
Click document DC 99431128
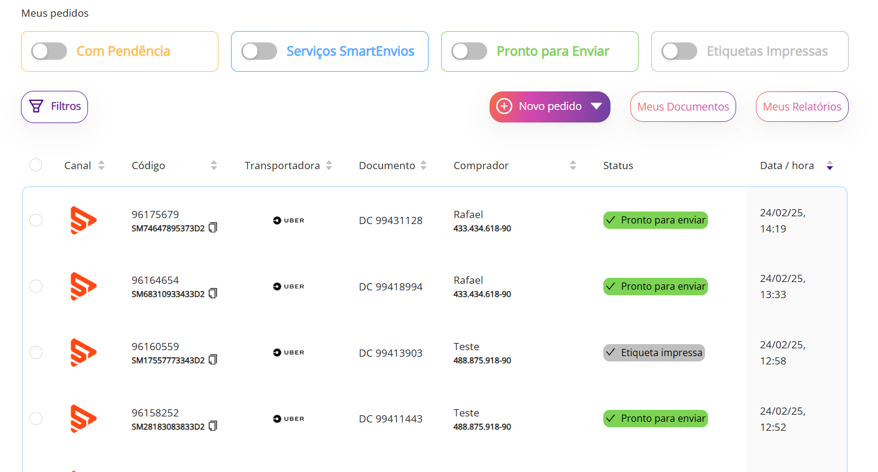click(x=391, y=220)
